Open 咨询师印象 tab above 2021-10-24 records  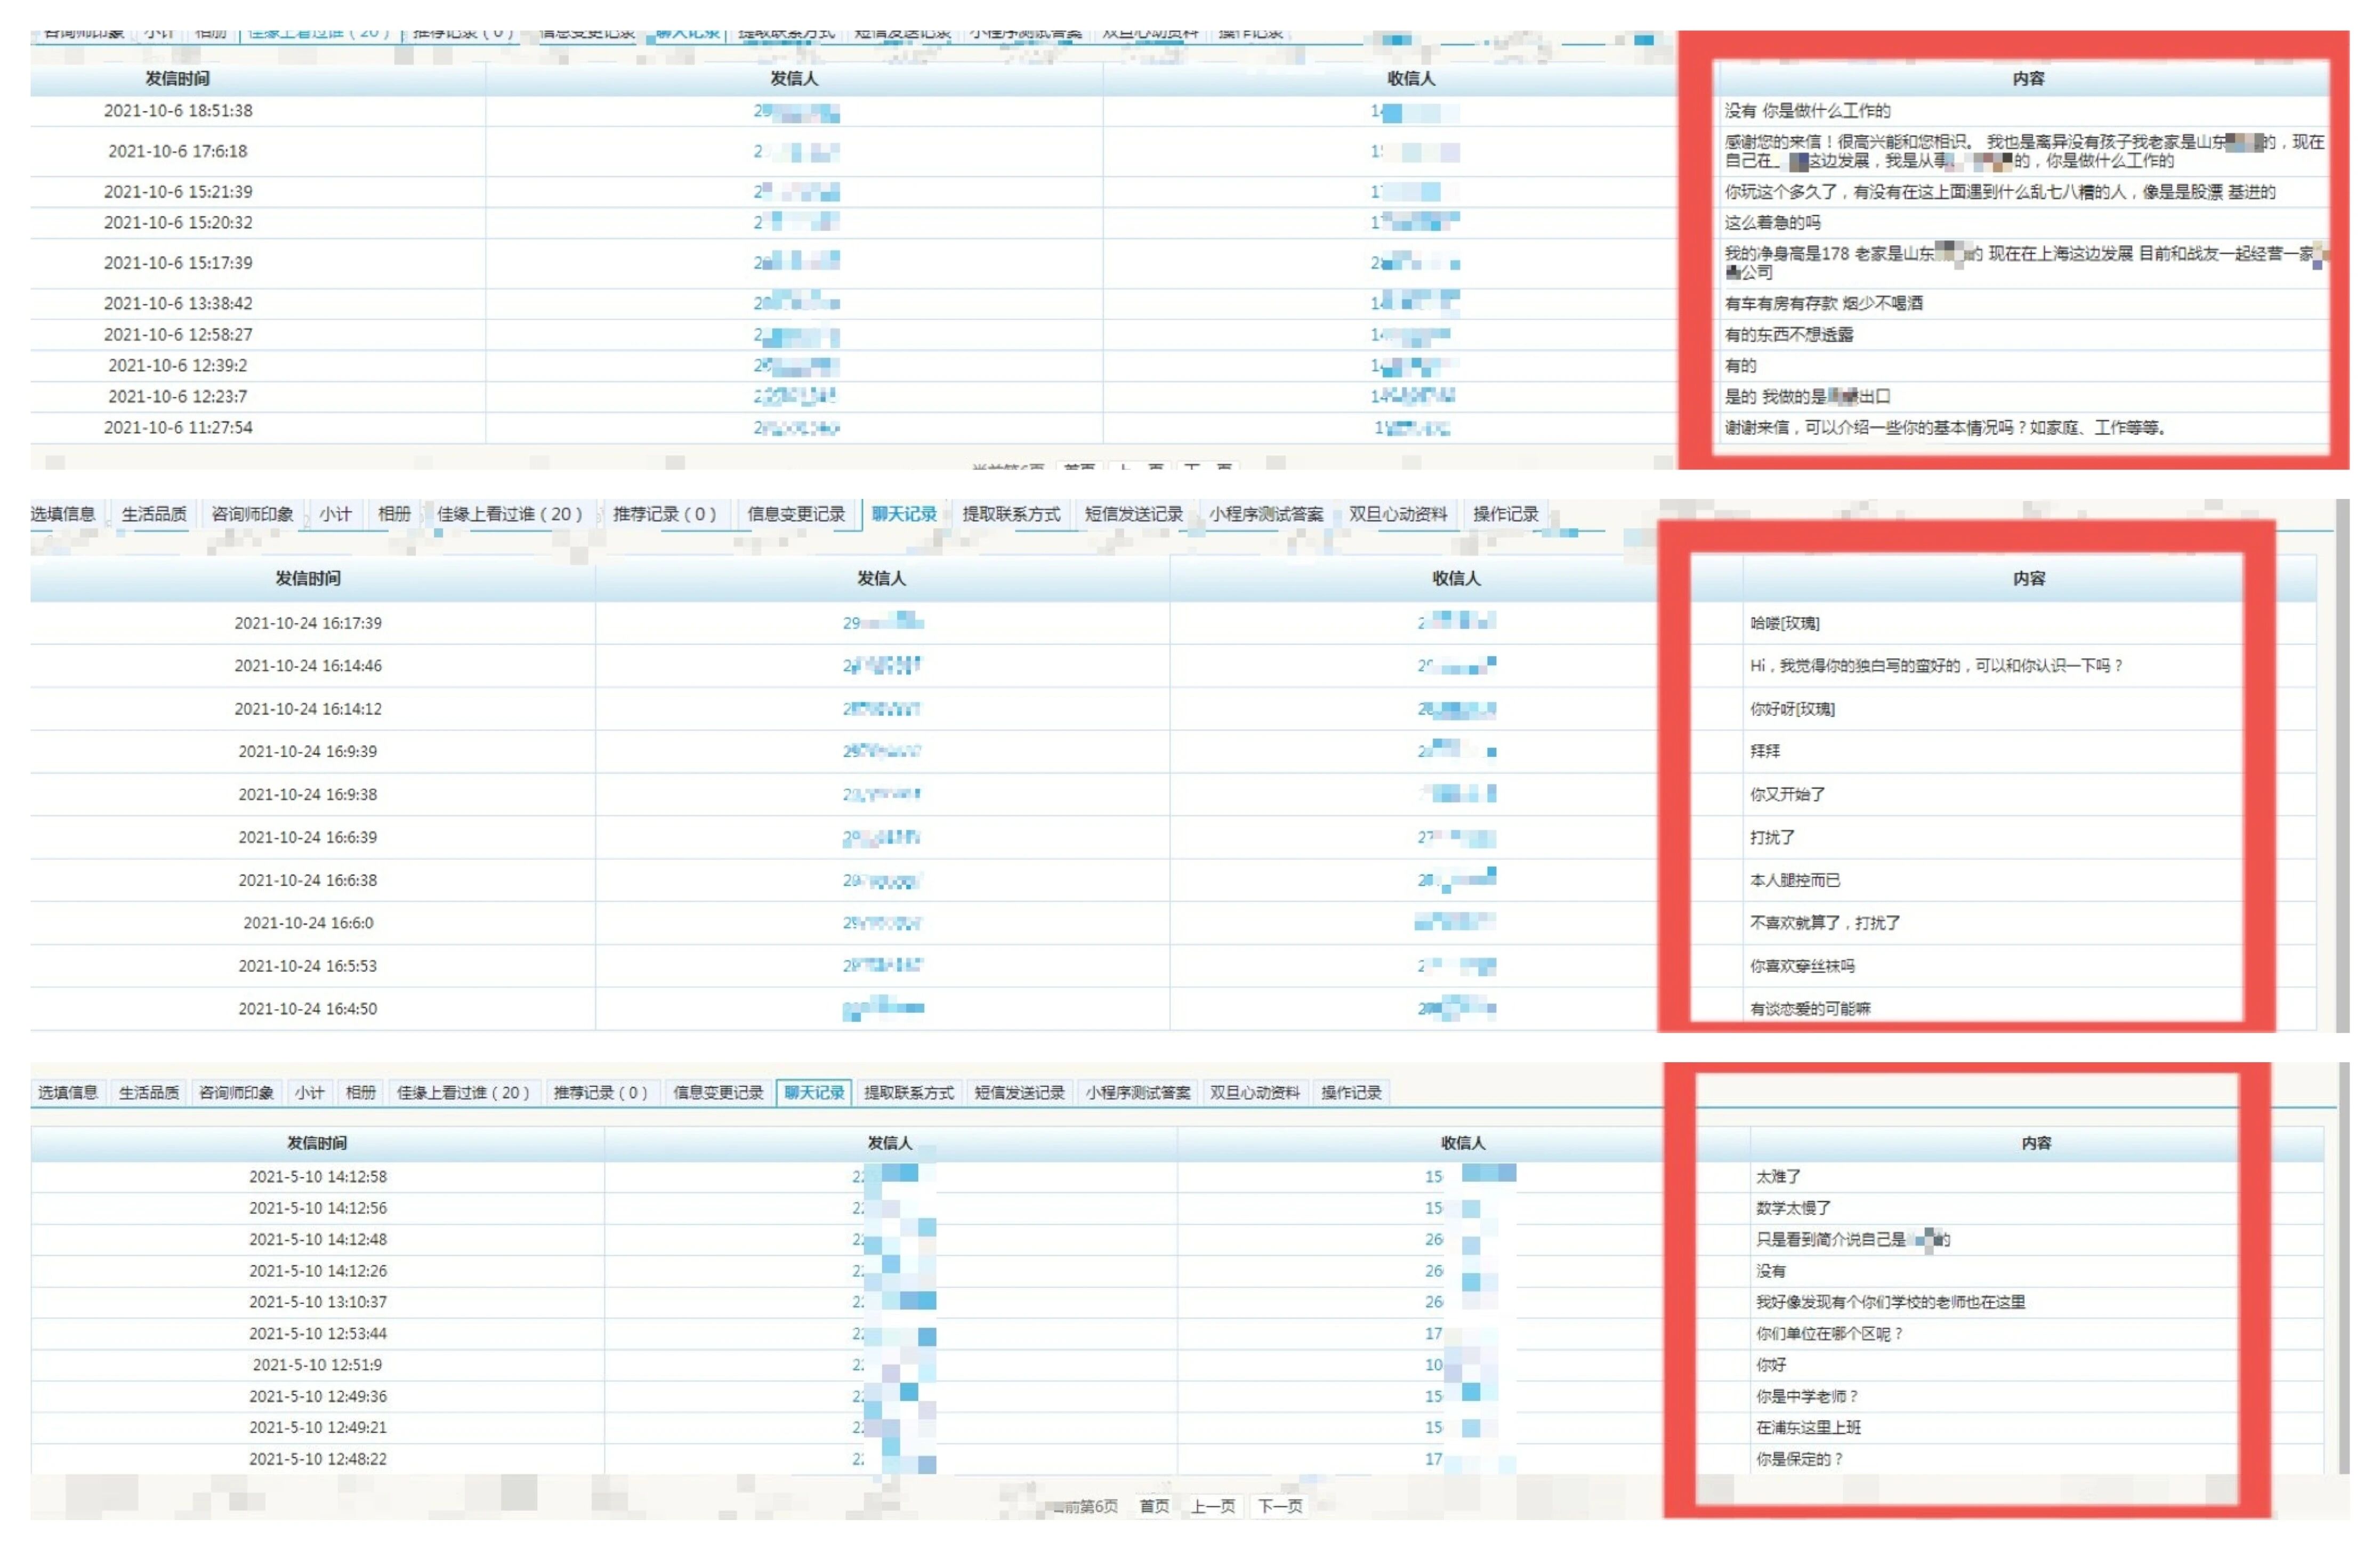[x=252, y=514]
